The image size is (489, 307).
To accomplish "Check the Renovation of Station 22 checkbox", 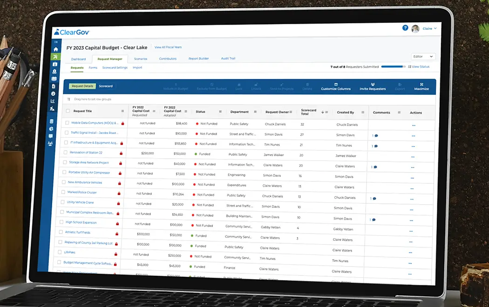I will pyautogui.click(x=66, y=153).
